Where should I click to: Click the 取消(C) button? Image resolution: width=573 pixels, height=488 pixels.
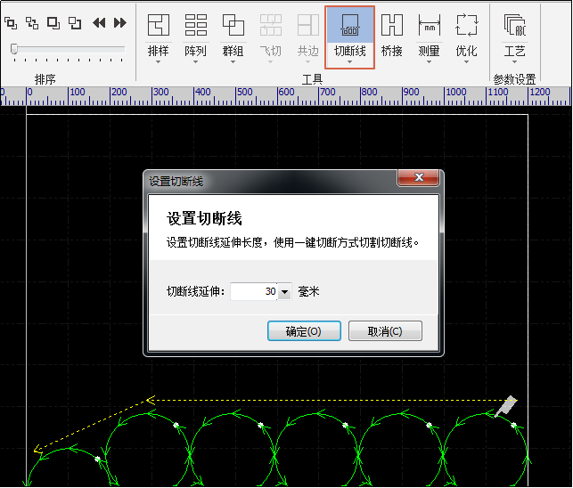(x=385, y=331)
